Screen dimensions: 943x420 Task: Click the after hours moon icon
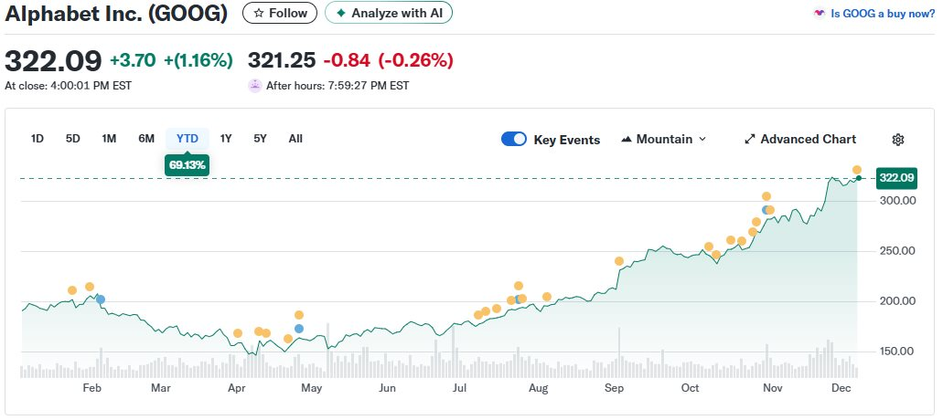pyautogui.click(x=254, y=85)
